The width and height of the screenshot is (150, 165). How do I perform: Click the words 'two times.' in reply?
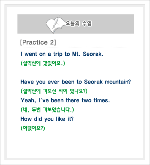point(96,100)
